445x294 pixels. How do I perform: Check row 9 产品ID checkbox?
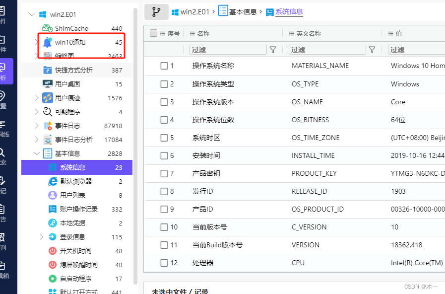(x=164, y=210)
